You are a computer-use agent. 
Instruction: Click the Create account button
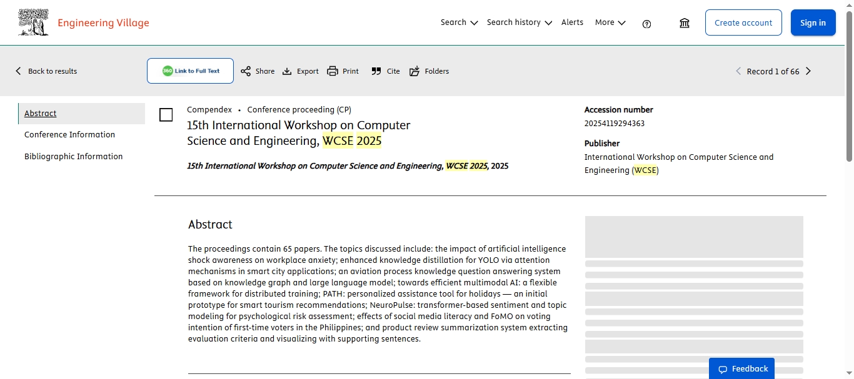coord(743,22)
